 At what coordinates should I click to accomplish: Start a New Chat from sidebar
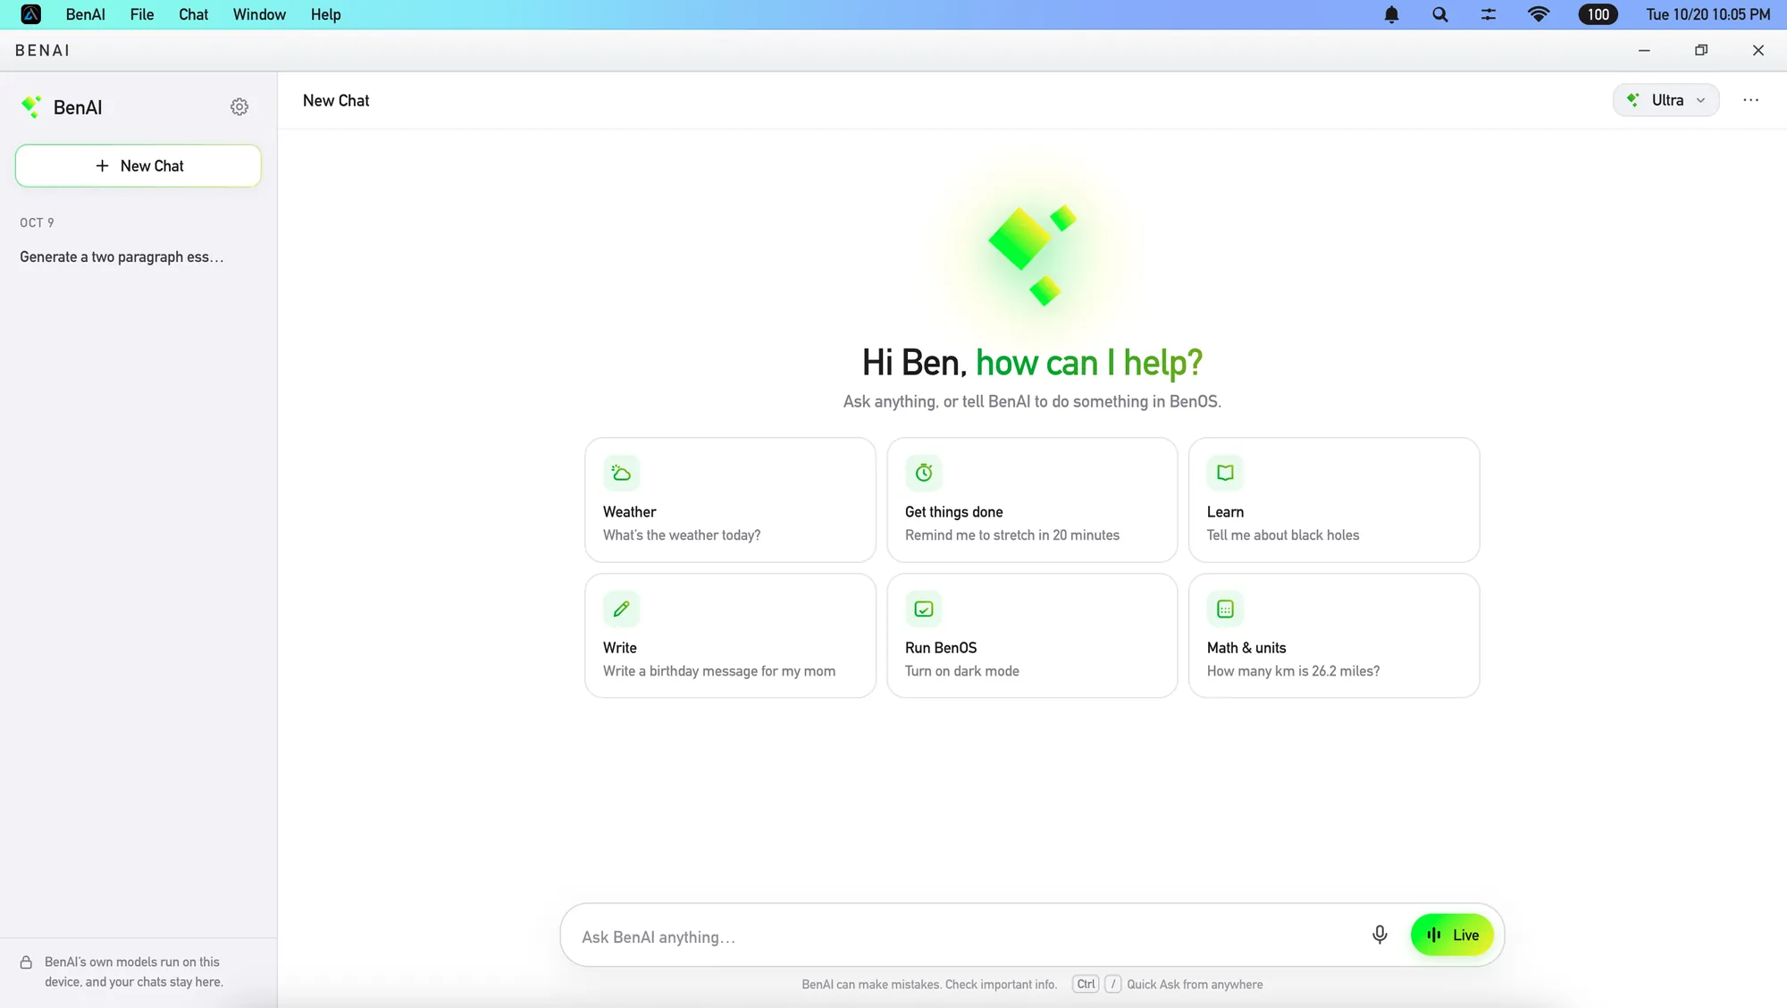[x=138, y=165]
